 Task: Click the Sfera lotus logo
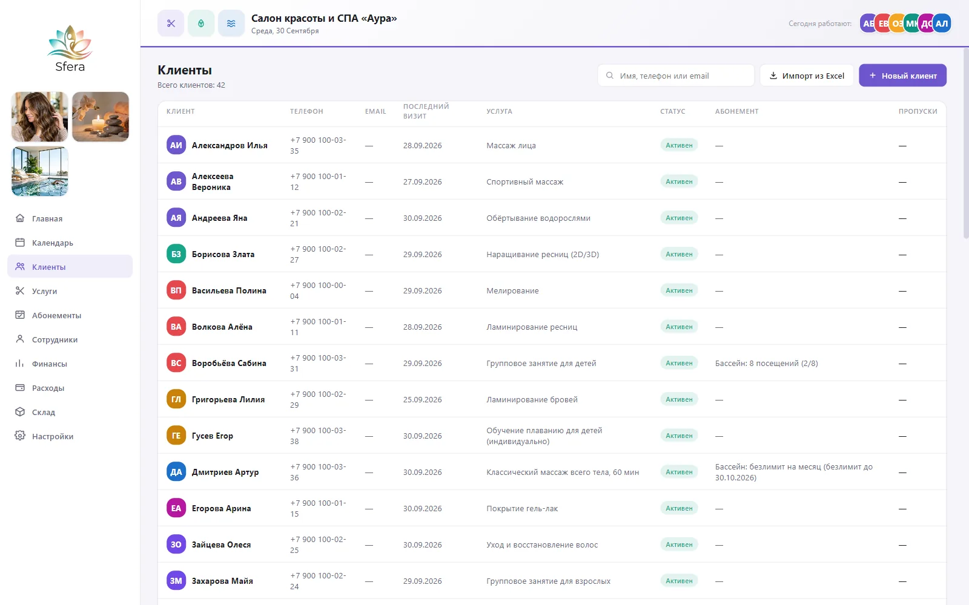(x=70, y=48)
